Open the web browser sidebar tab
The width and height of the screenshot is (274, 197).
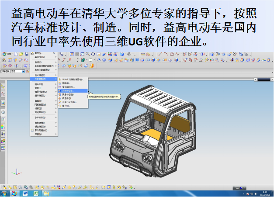click(3, 103)
